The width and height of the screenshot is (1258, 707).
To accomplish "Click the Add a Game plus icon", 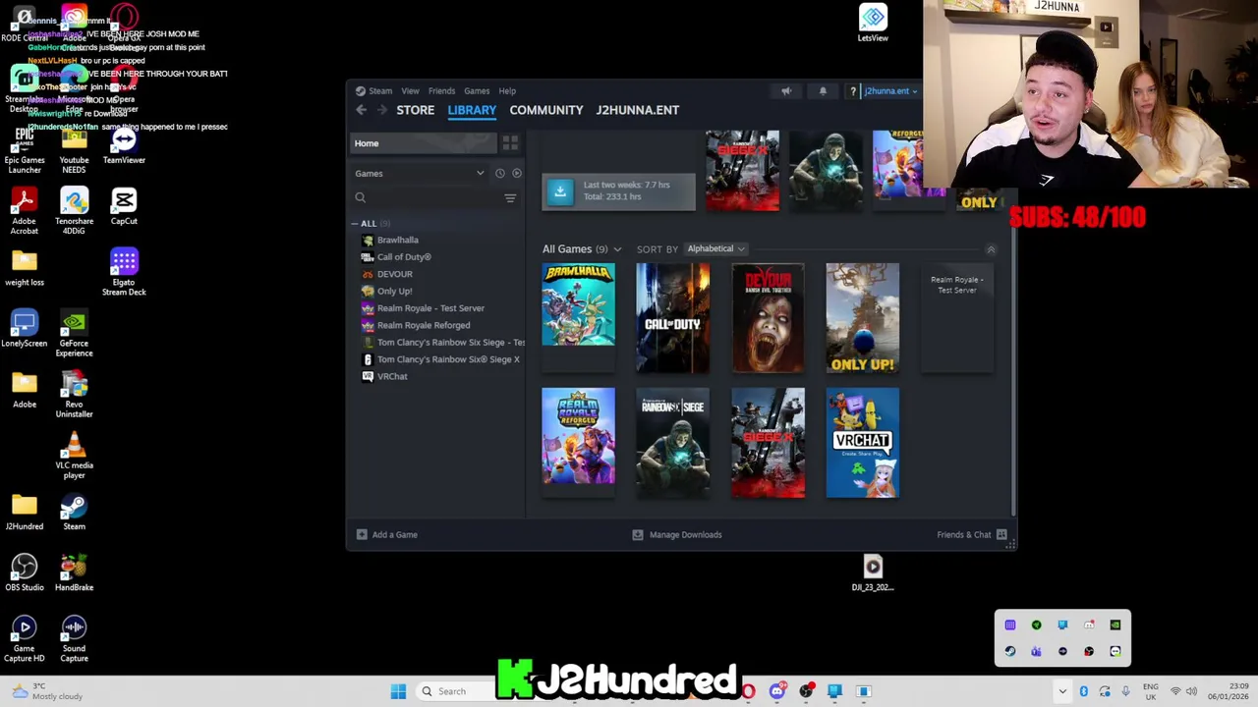I will point(362,535).
